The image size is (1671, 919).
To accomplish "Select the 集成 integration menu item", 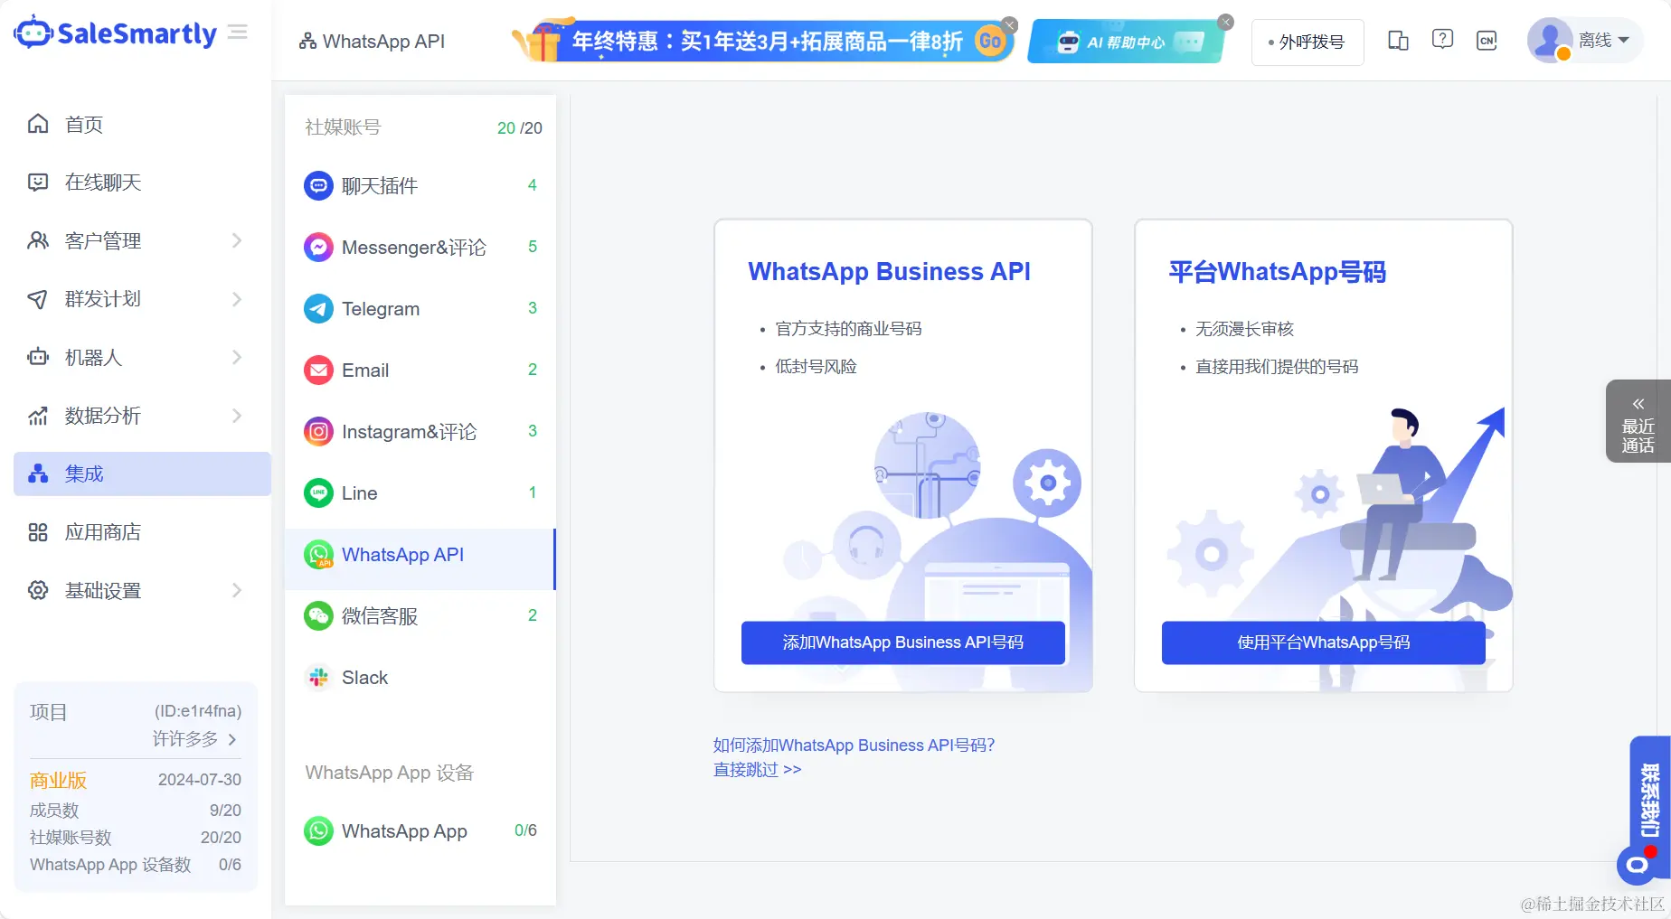I will pyautogui.click(x=142, y=474).
